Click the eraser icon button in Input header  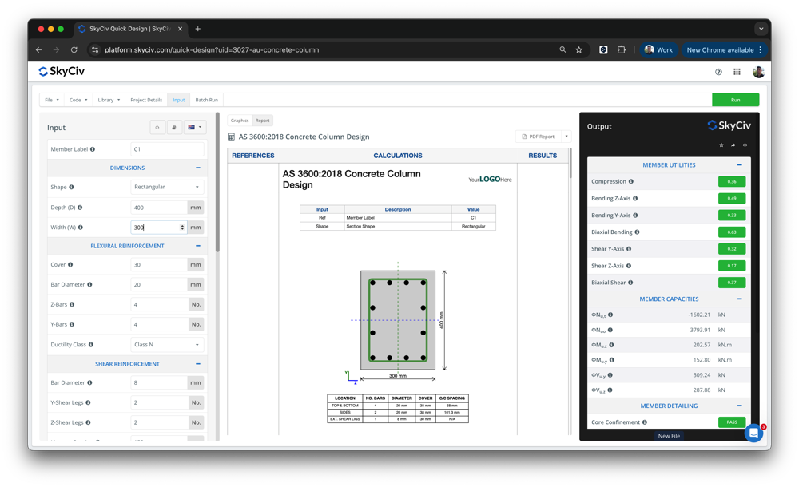tap(173, 128)
